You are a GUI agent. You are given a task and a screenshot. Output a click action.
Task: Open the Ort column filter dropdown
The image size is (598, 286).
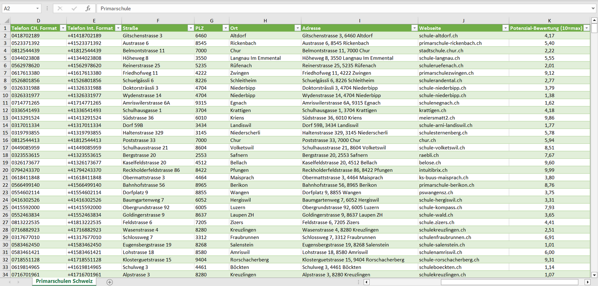click(298, 28)
